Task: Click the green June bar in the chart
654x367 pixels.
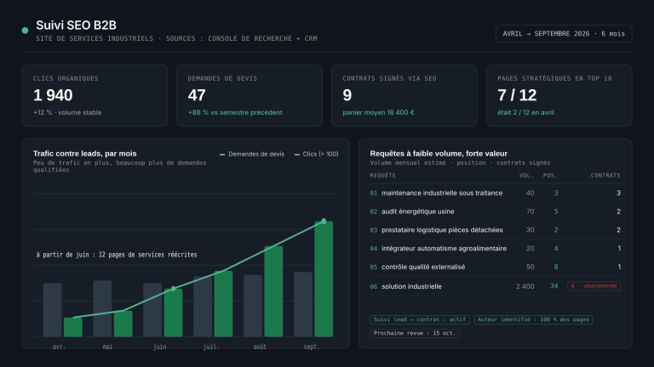Action: 174,313
